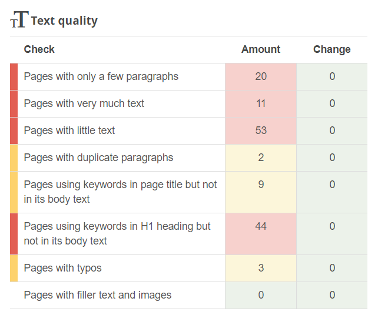Click 'Pages with little text' row
The image size is (378, 325).
[69, 130]
